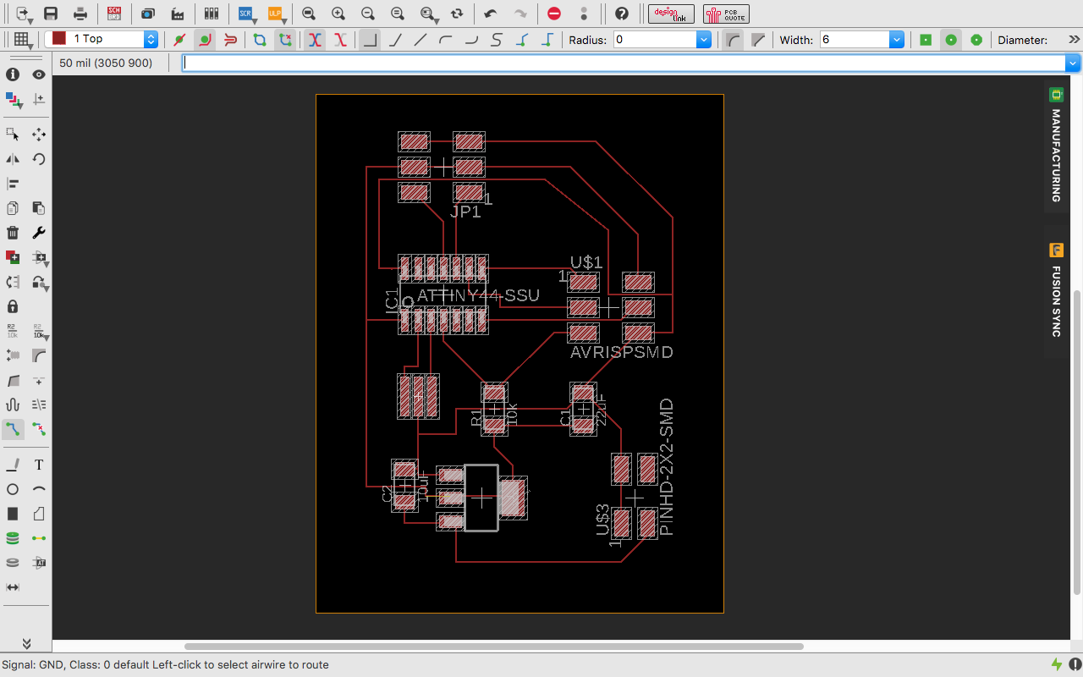
Task: Click the ATTINY44-SSU label on the board
Action: 478,295
